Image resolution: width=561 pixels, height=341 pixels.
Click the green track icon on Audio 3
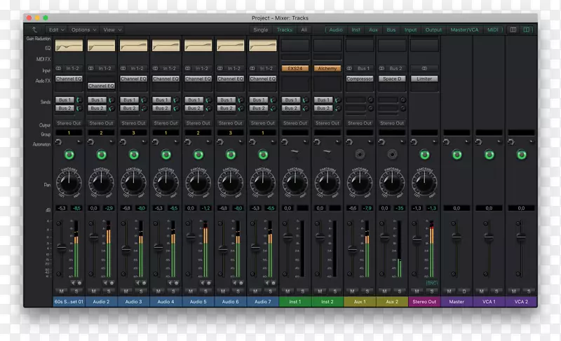(x=133, y=155)
